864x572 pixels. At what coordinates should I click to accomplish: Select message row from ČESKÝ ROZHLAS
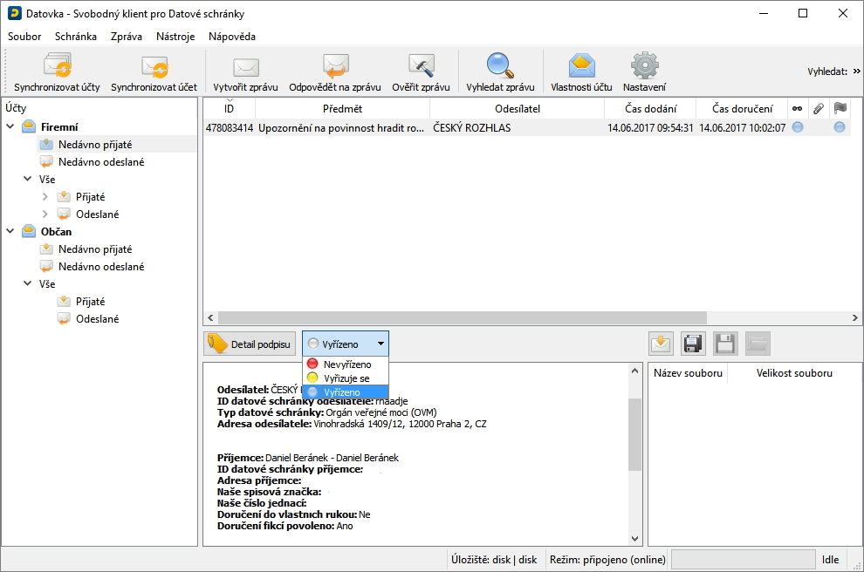tap(526, 127)
